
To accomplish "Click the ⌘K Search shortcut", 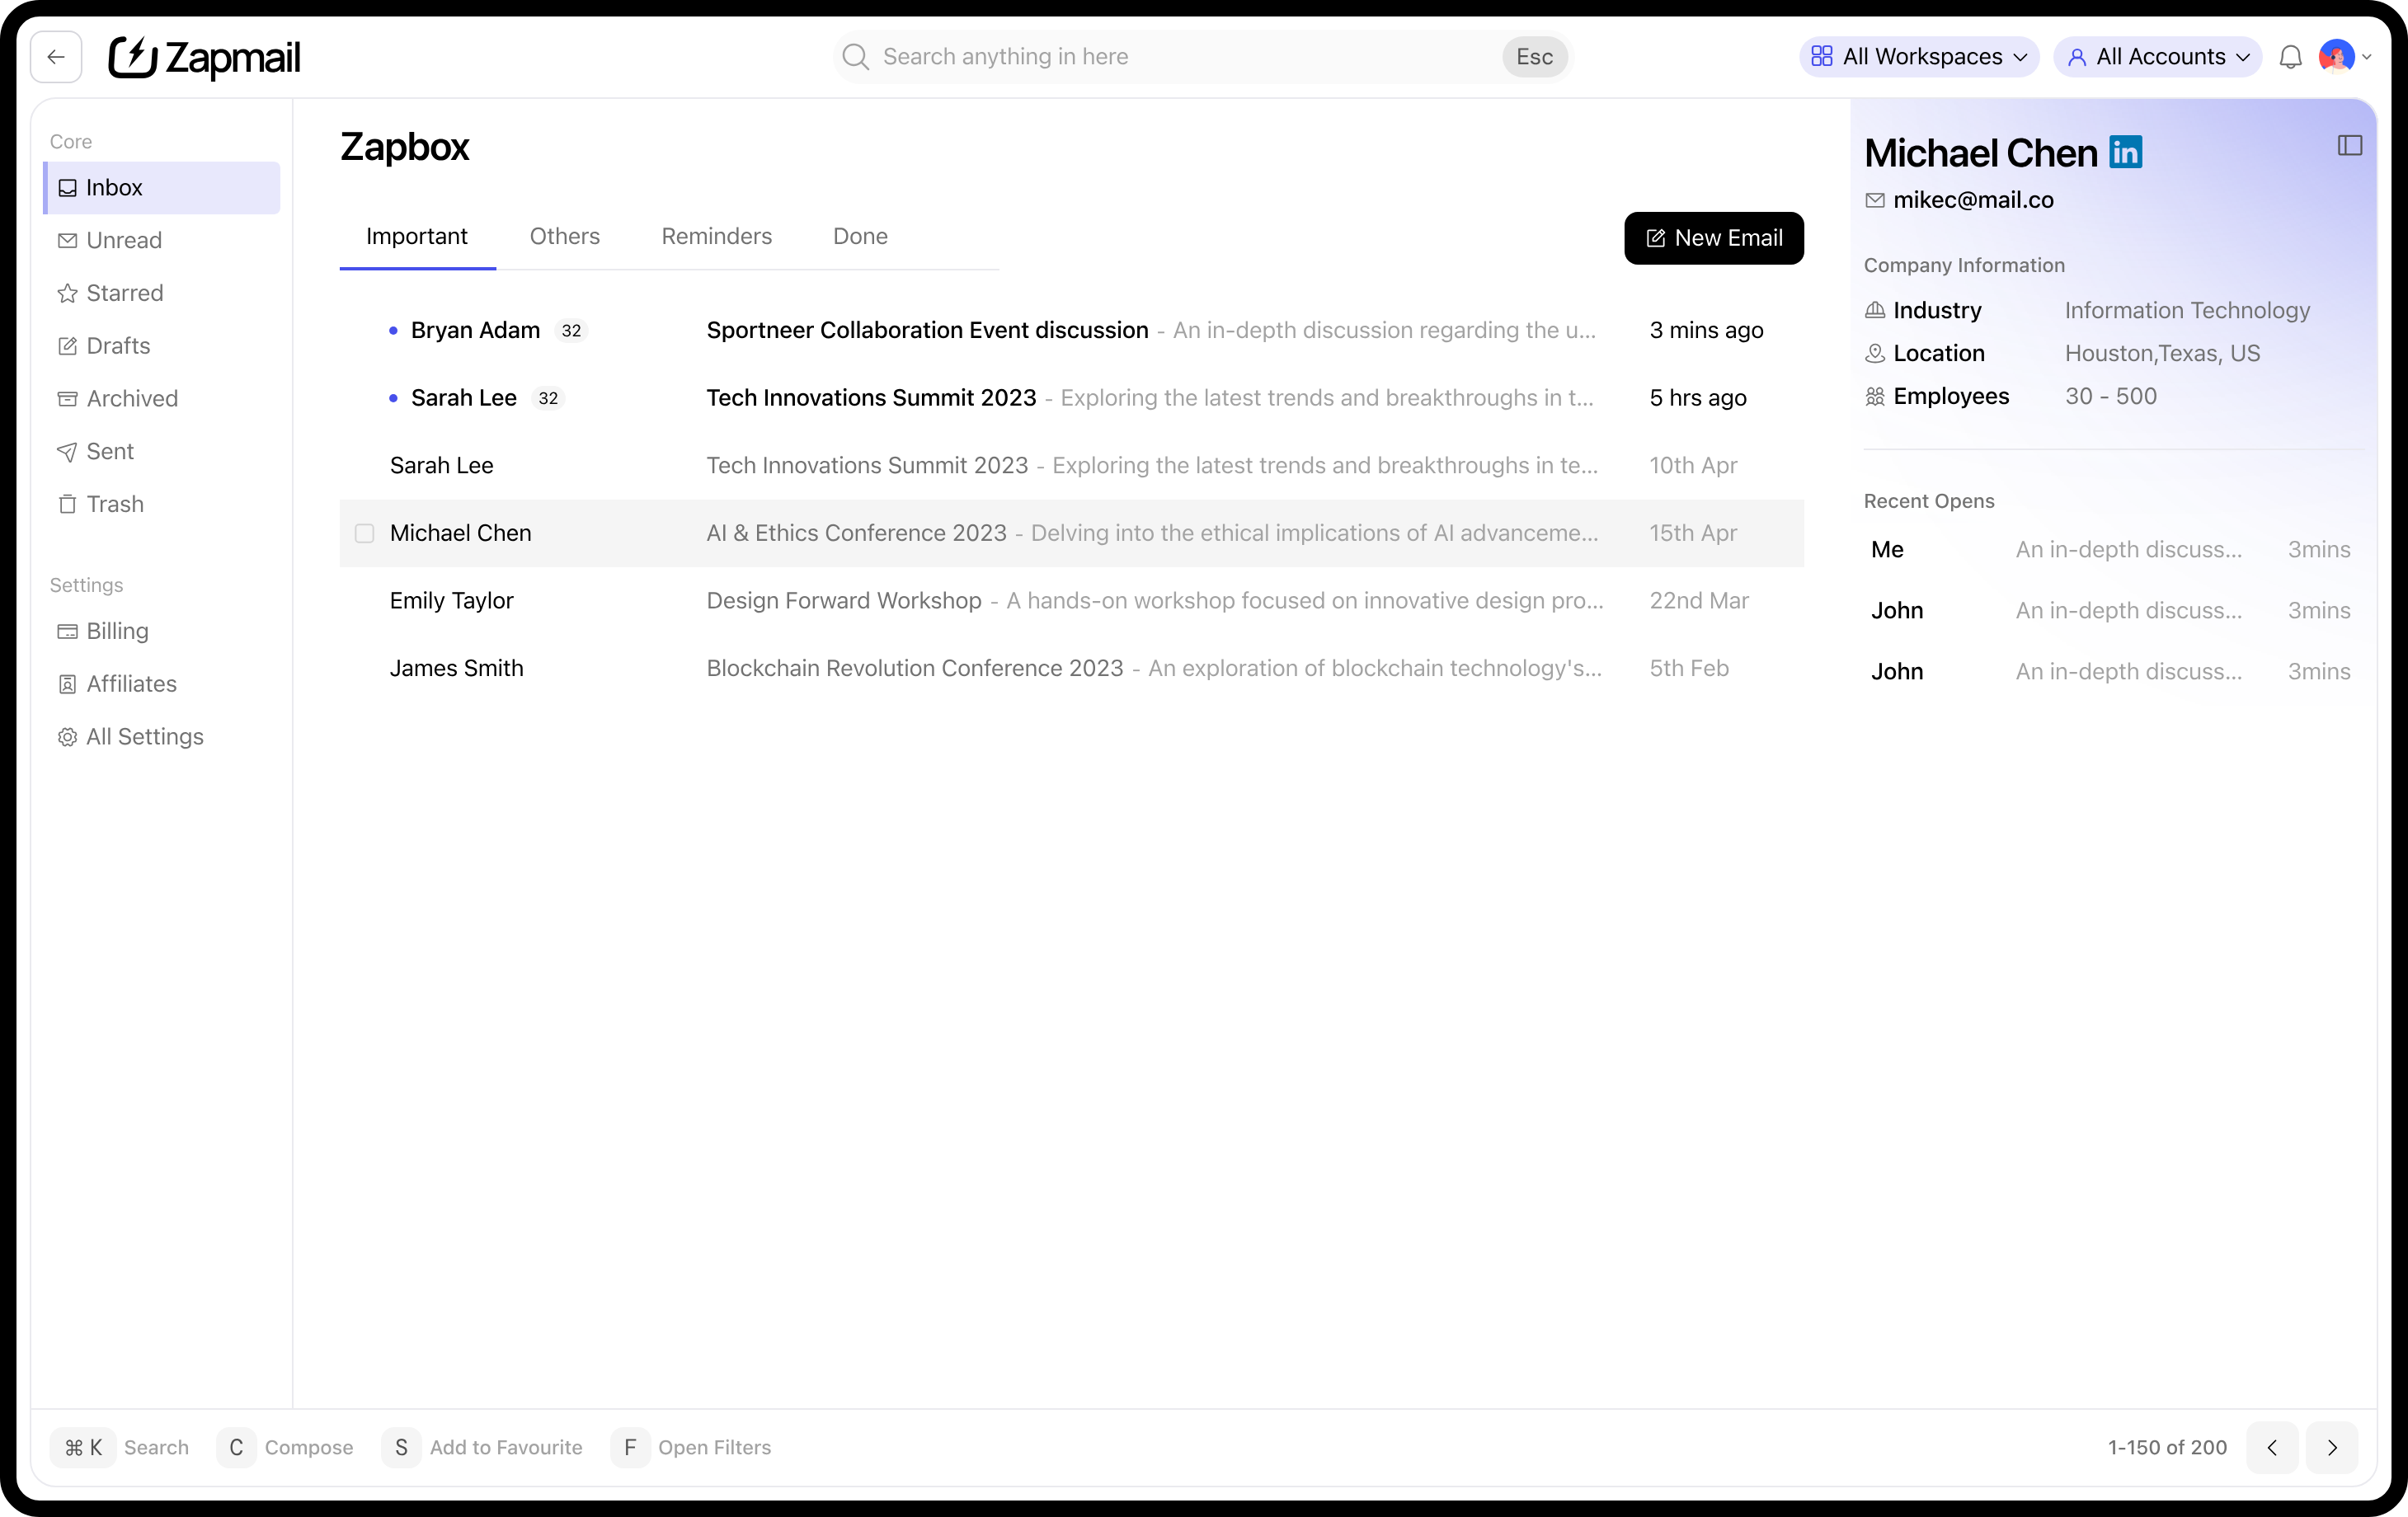I will 120,1447.
